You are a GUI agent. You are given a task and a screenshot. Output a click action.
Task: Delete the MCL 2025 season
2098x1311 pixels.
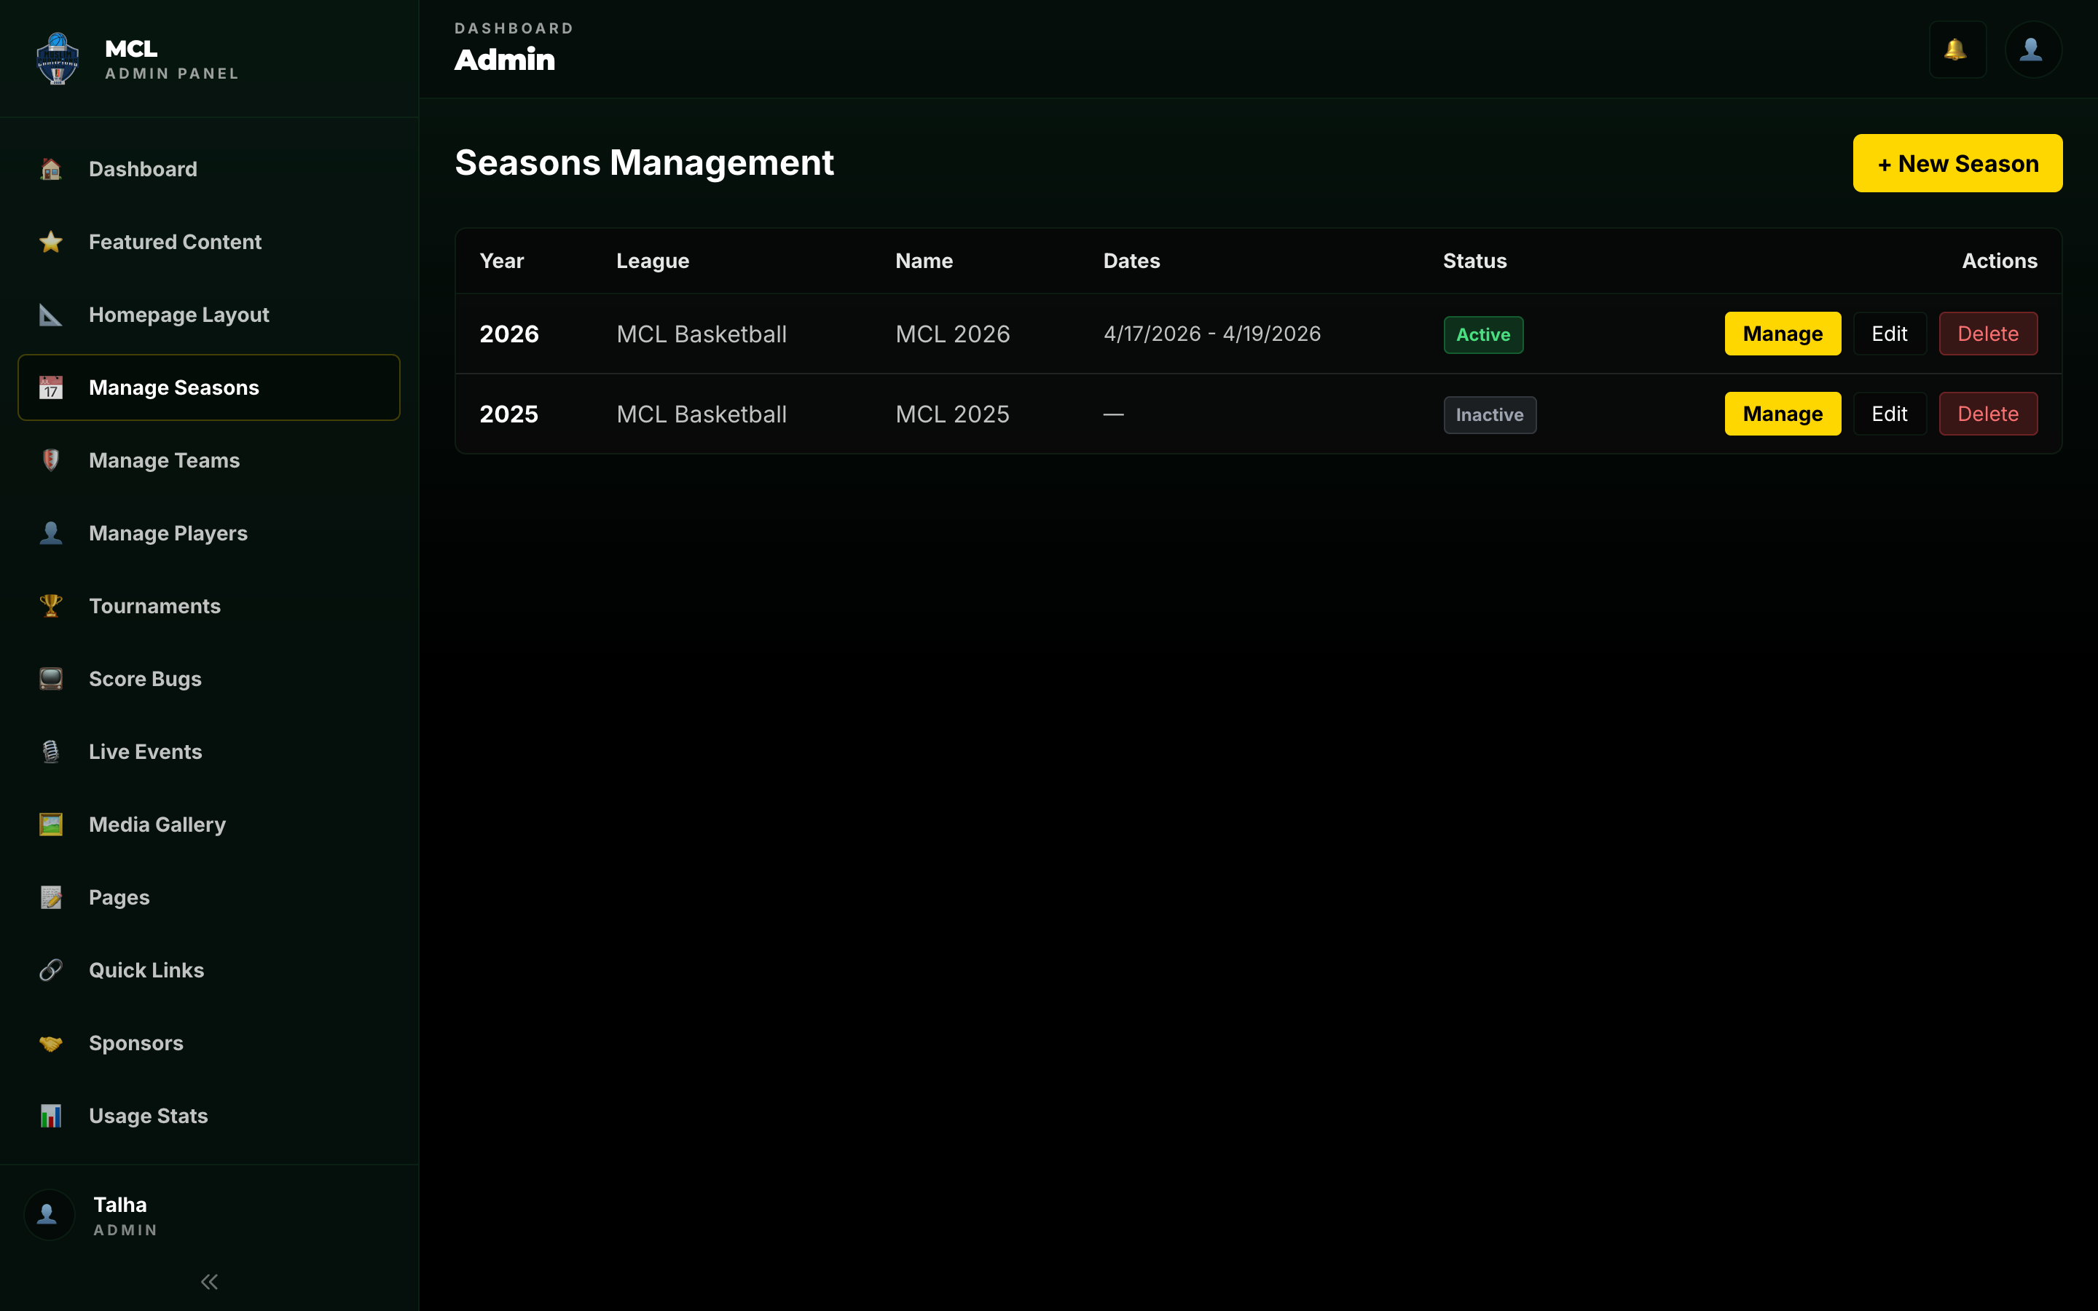pos(1988,414)
